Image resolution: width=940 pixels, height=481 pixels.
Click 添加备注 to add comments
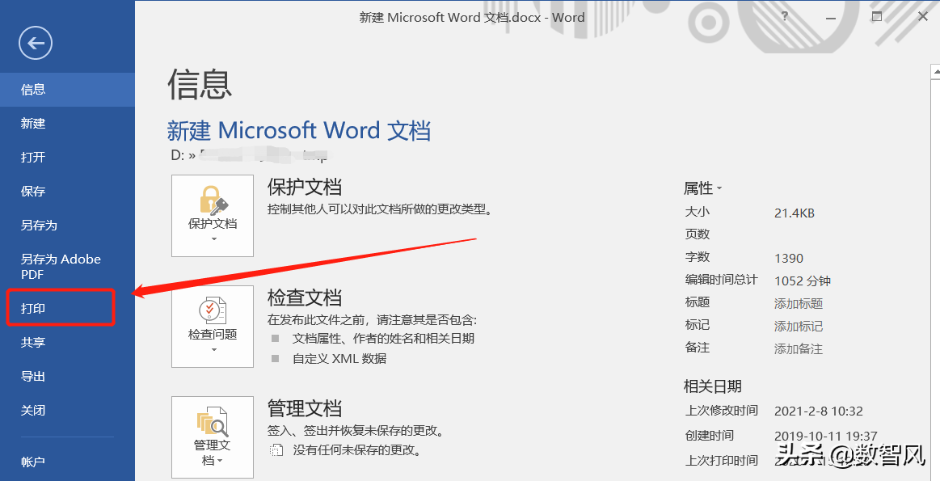tap(799, 349)
